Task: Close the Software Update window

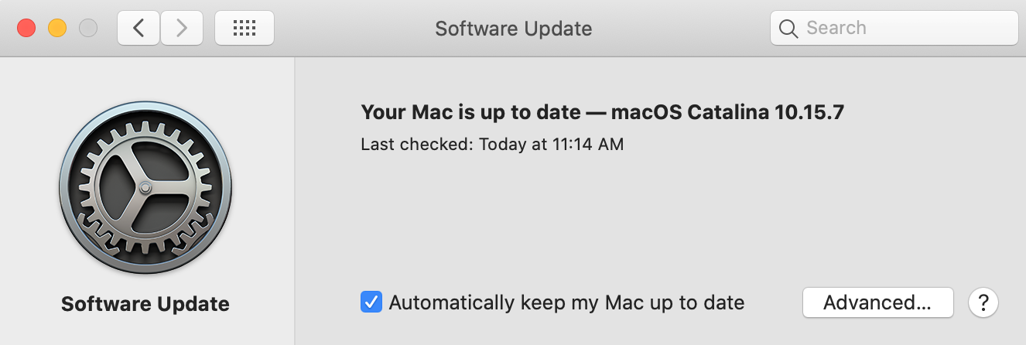Action: [x=27, y=29]
